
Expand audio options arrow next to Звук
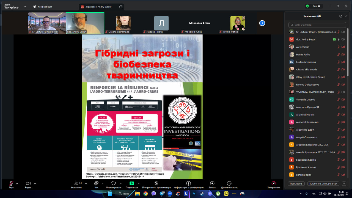coord(17,183)
